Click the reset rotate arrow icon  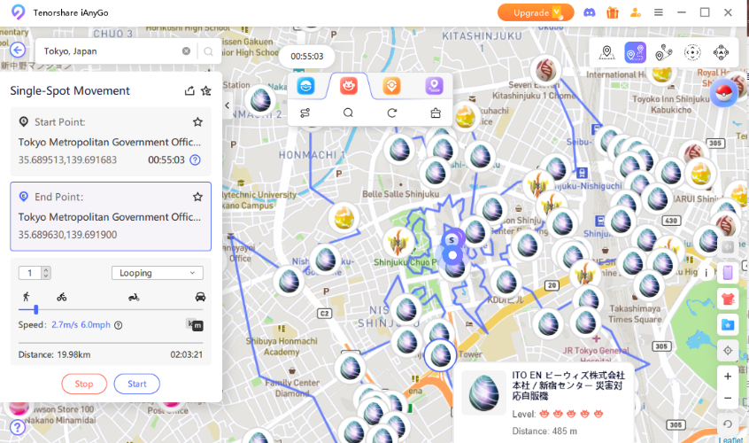(x=728, y=424)
